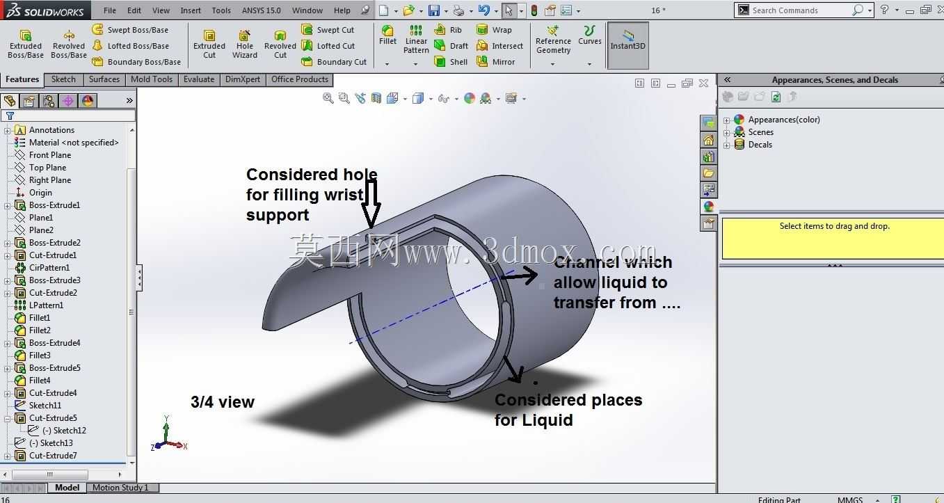Select the Extruded Boss/Base tool
Image resolution: width=944 pixels, height=503 pixels.
point(26,45)
